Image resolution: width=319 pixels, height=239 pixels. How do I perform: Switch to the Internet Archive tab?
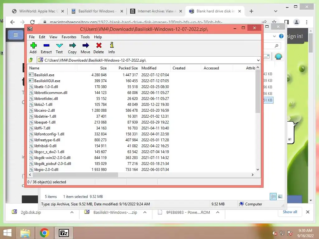[x=156, y=11]
